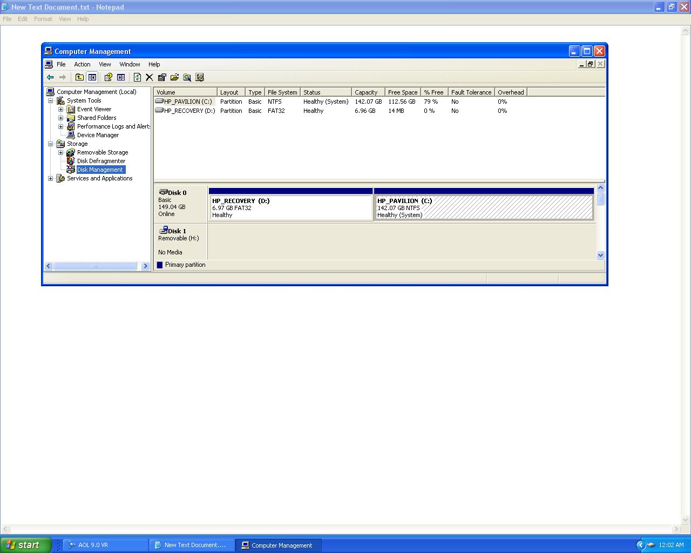The height and width of the screenshot is (553, 691).
Task: Click the console tree's scroll-left arrow
Action: (49, 266)
